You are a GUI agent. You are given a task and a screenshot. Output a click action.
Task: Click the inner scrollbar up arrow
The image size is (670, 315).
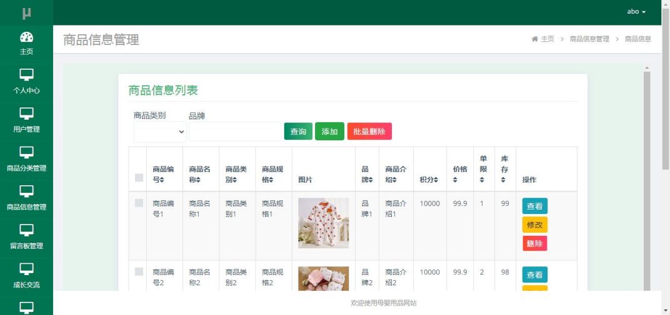[x=647, y=68]
